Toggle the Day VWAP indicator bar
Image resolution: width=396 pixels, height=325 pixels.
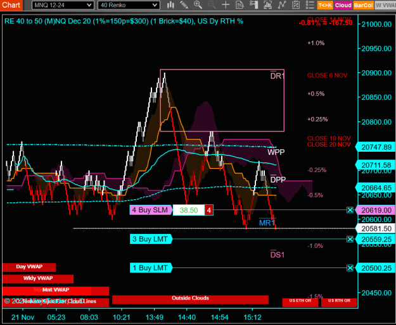tap(29, 267)
